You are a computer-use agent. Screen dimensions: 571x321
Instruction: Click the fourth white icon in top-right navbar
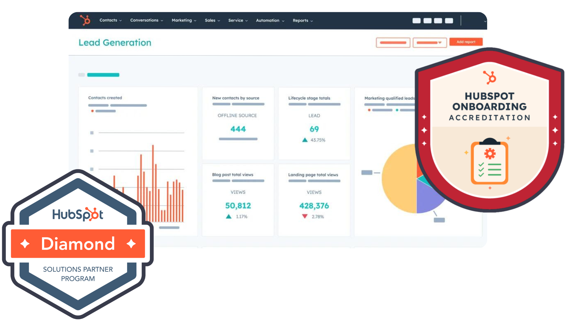(x=449, y=21)
